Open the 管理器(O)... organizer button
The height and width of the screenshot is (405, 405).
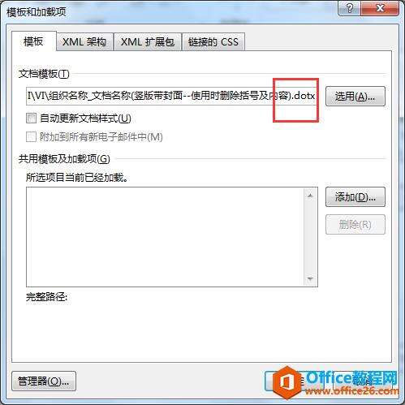[x=44, y=381]
